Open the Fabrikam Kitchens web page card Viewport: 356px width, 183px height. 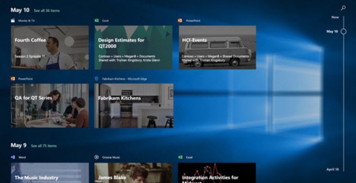pyautogui.click(x=134, y=106)
